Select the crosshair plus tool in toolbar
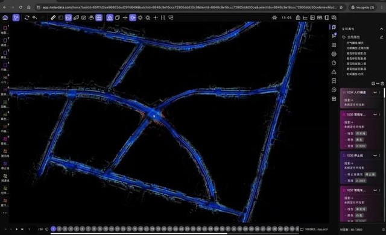This screenshot has width=386, height=235. (156, 17)
